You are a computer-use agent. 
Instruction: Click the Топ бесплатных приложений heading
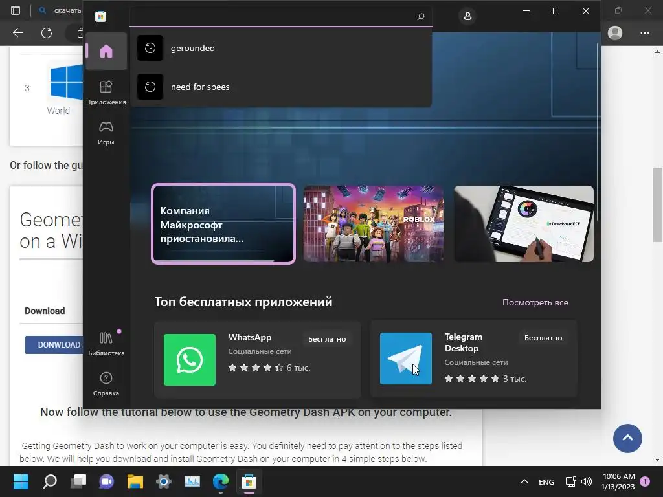(243, 302)
